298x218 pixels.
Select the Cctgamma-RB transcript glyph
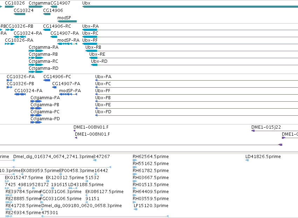(36, 58)
